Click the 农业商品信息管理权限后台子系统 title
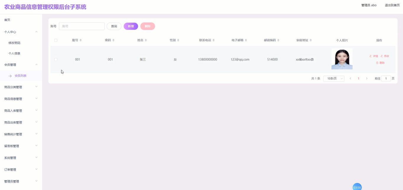 point(45,7)
